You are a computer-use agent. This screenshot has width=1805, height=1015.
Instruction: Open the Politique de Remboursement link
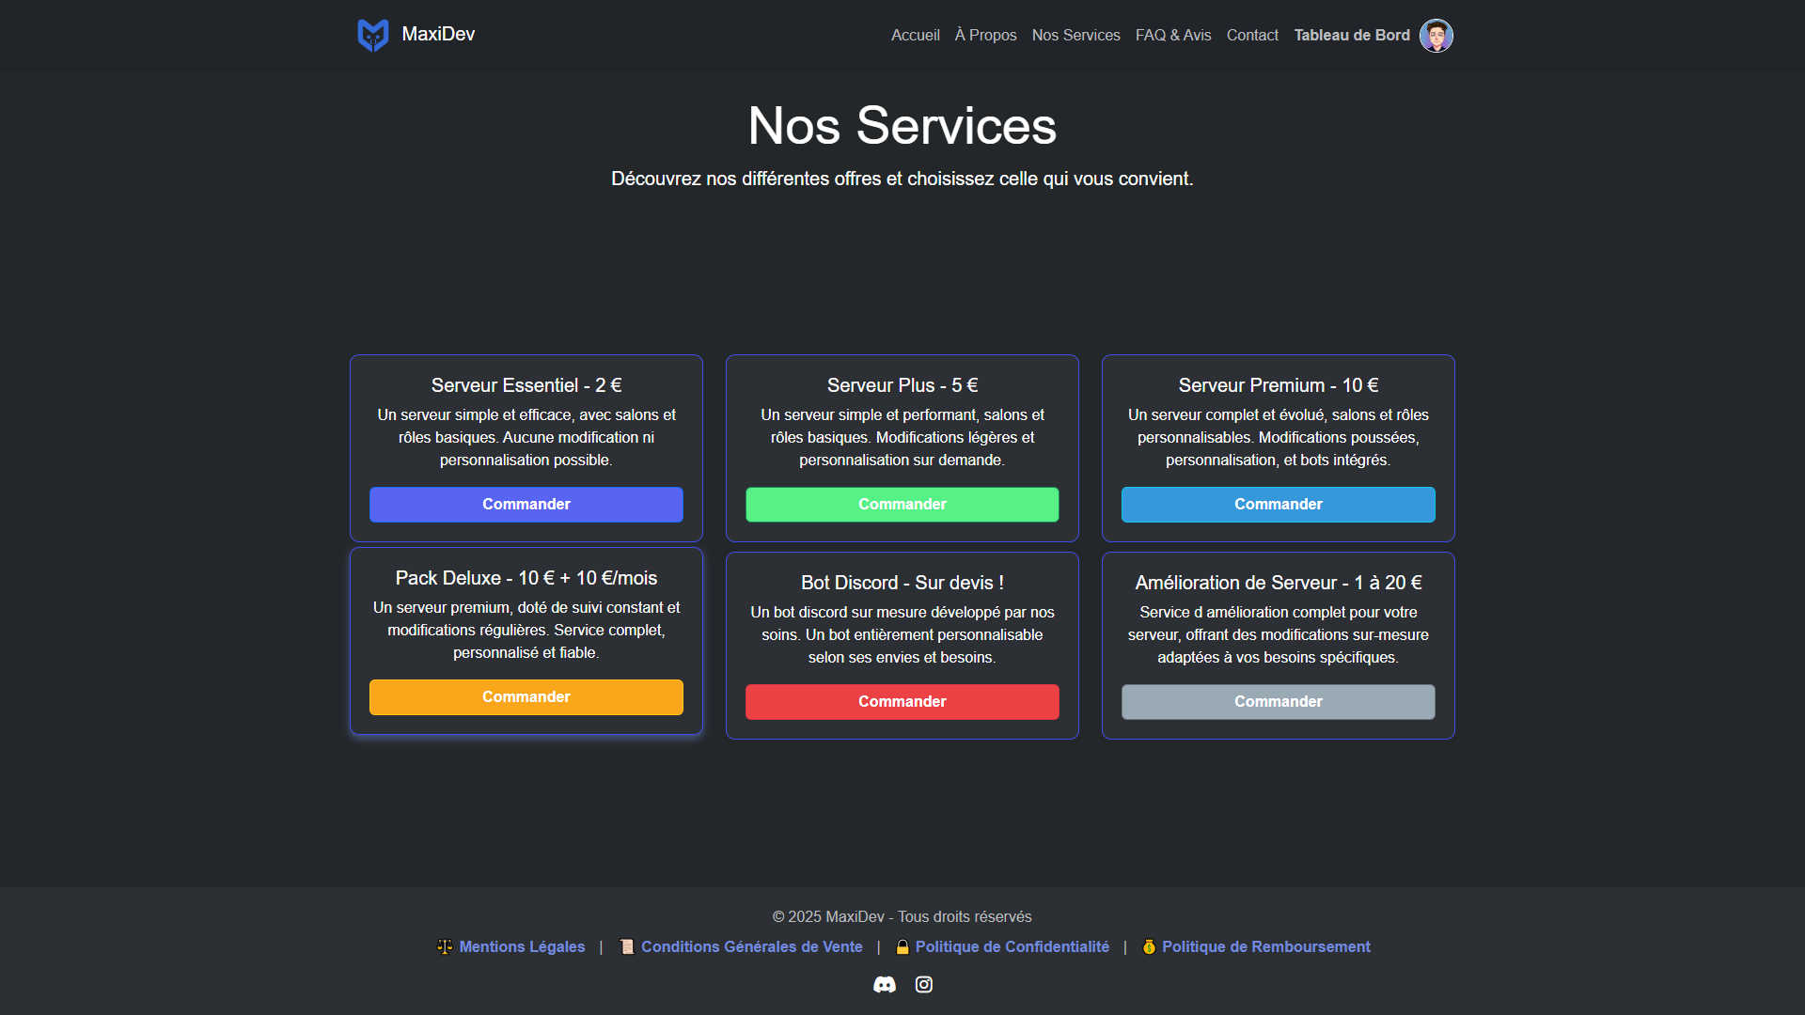[x=1266, y=946]
